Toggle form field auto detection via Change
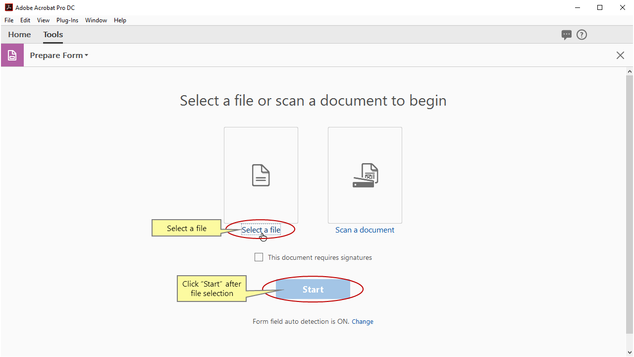Screen dimensions: 634x357 (x=363, y=321)
